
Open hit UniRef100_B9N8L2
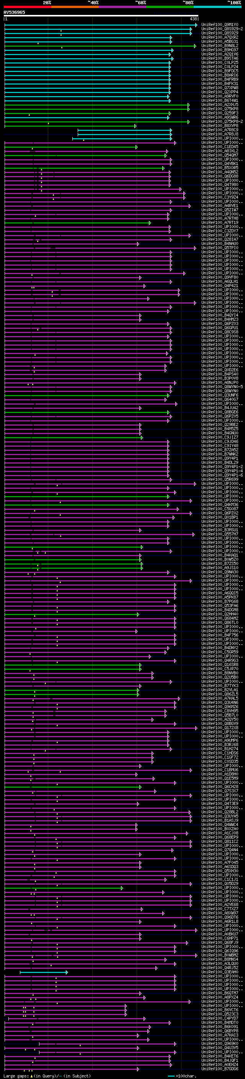220,46
